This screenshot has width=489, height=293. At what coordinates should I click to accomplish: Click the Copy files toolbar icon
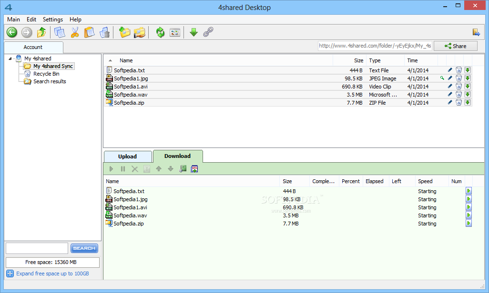point(60,32)
